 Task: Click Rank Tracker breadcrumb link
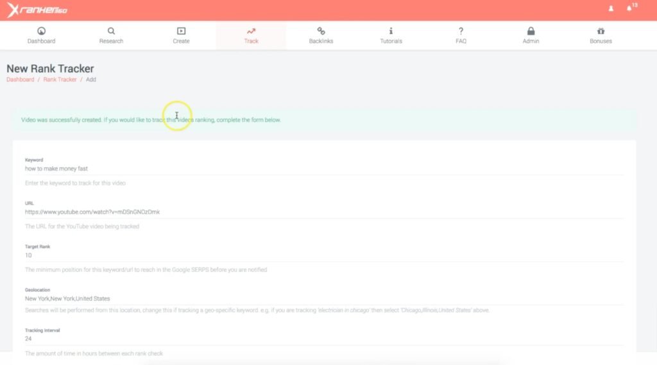pos(60,80)
